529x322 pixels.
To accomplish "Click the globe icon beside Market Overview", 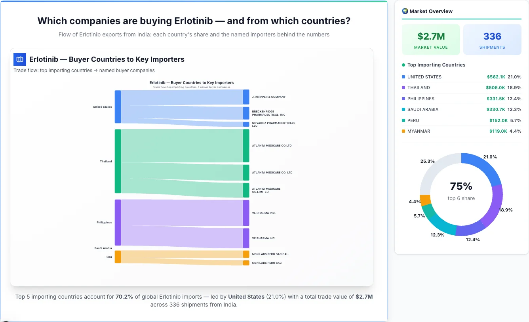I will pos(405,11).
